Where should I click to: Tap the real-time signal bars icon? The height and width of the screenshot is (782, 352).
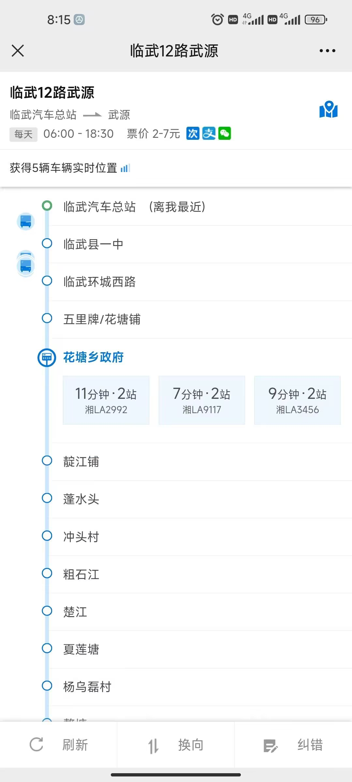click(x=125, y=168)
